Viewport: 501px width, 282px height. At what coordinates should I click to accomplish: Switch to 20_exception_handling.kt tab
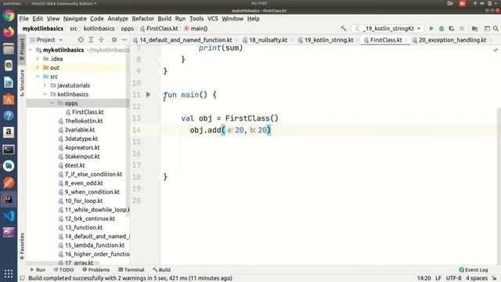point(449,40)
